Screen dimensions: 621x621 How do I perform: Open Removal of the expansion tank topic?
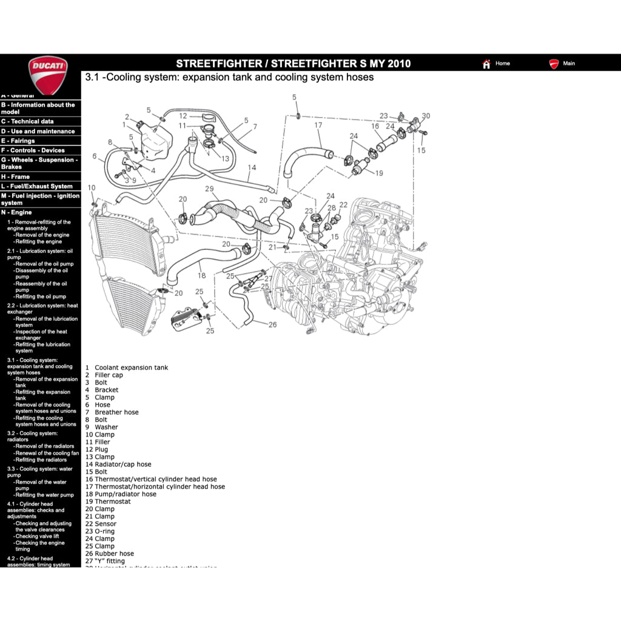[44, 382]
